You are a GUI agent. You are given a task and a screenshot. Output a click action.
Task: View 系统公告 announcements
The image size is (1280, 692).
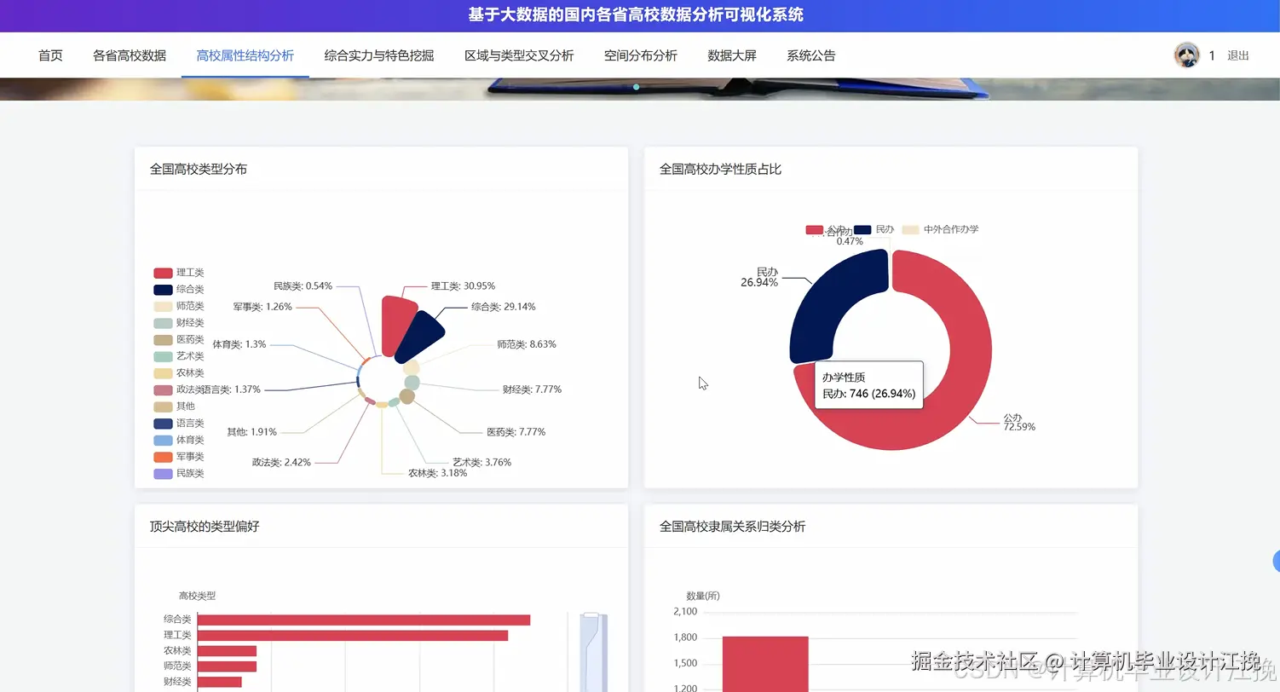pyautogui.click(x=811, y=55)
